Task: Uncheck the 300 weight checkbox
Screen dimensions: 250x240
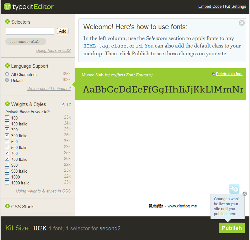Action: (x=7, y=129)
